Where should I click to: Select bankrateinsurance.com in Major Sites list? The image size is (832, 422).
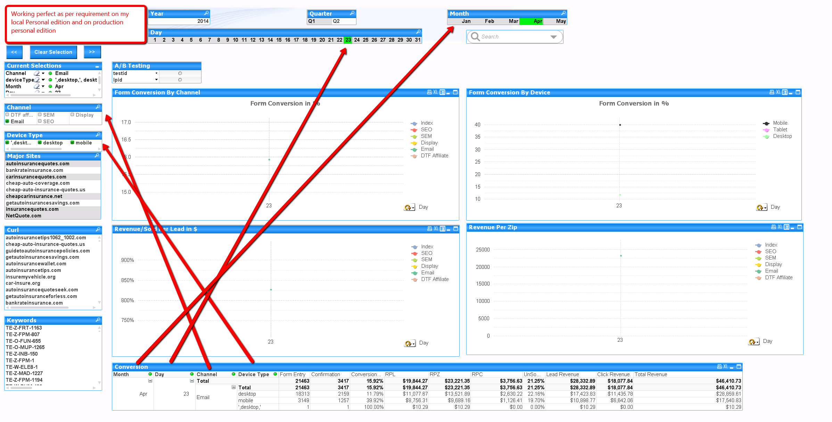34,170
